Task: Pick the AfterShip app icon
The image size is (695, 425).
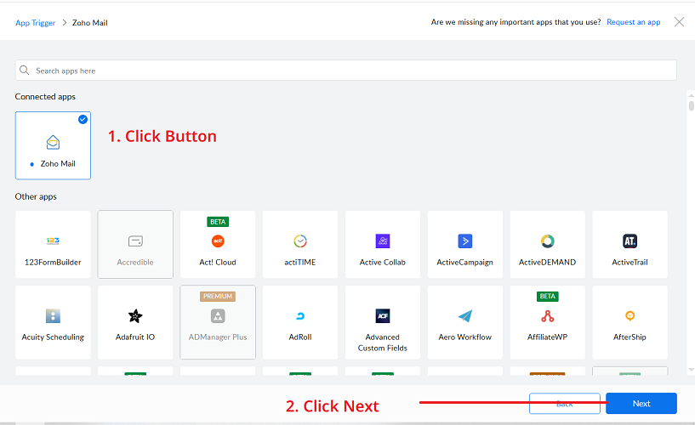Action: [x=629, y=316]
